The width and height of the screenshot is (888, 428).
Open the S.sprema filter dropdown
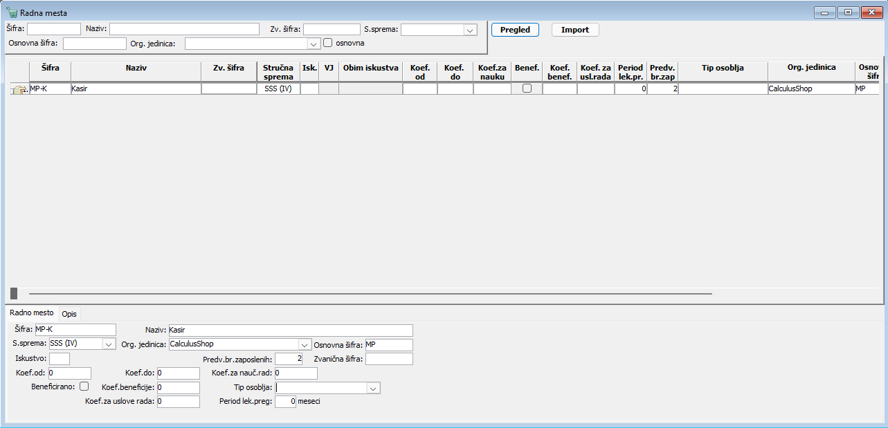(x=470, y=30)
